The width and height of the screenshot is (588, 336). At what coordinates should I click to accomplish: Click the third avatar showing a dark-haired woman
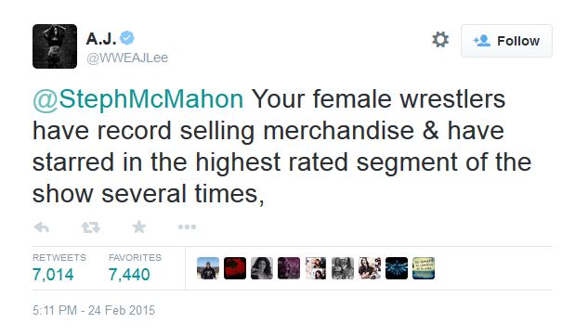(x=262, y=268)
